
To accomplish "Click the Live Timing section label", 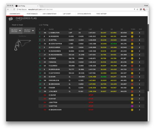I will click(x=43, y=25).
